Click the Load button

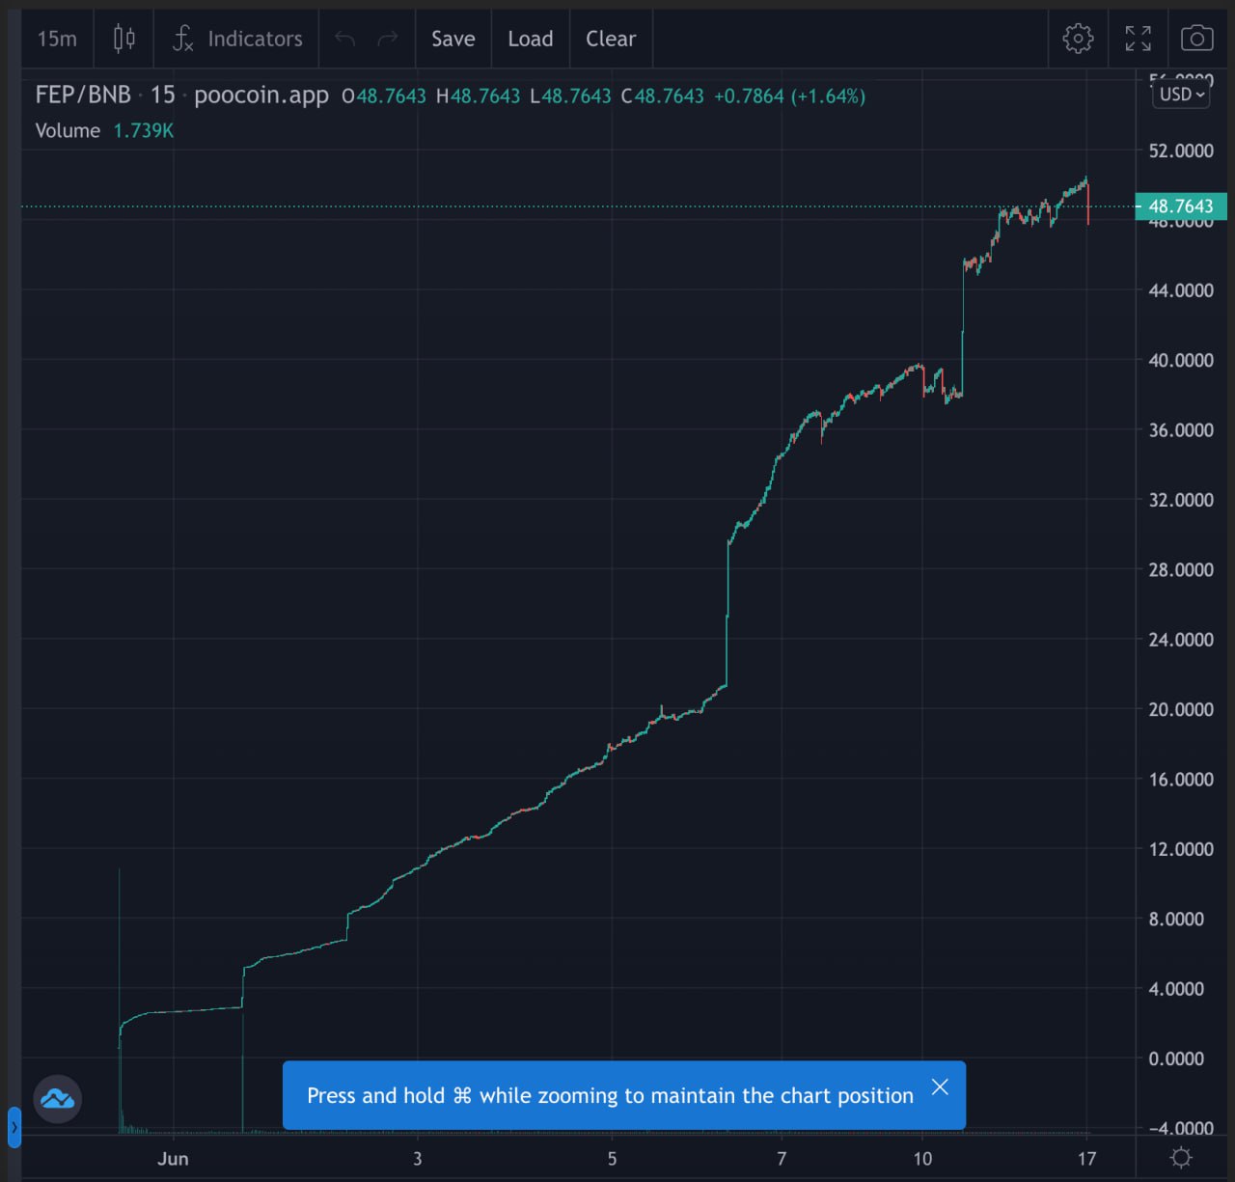(x=531, y=39)
